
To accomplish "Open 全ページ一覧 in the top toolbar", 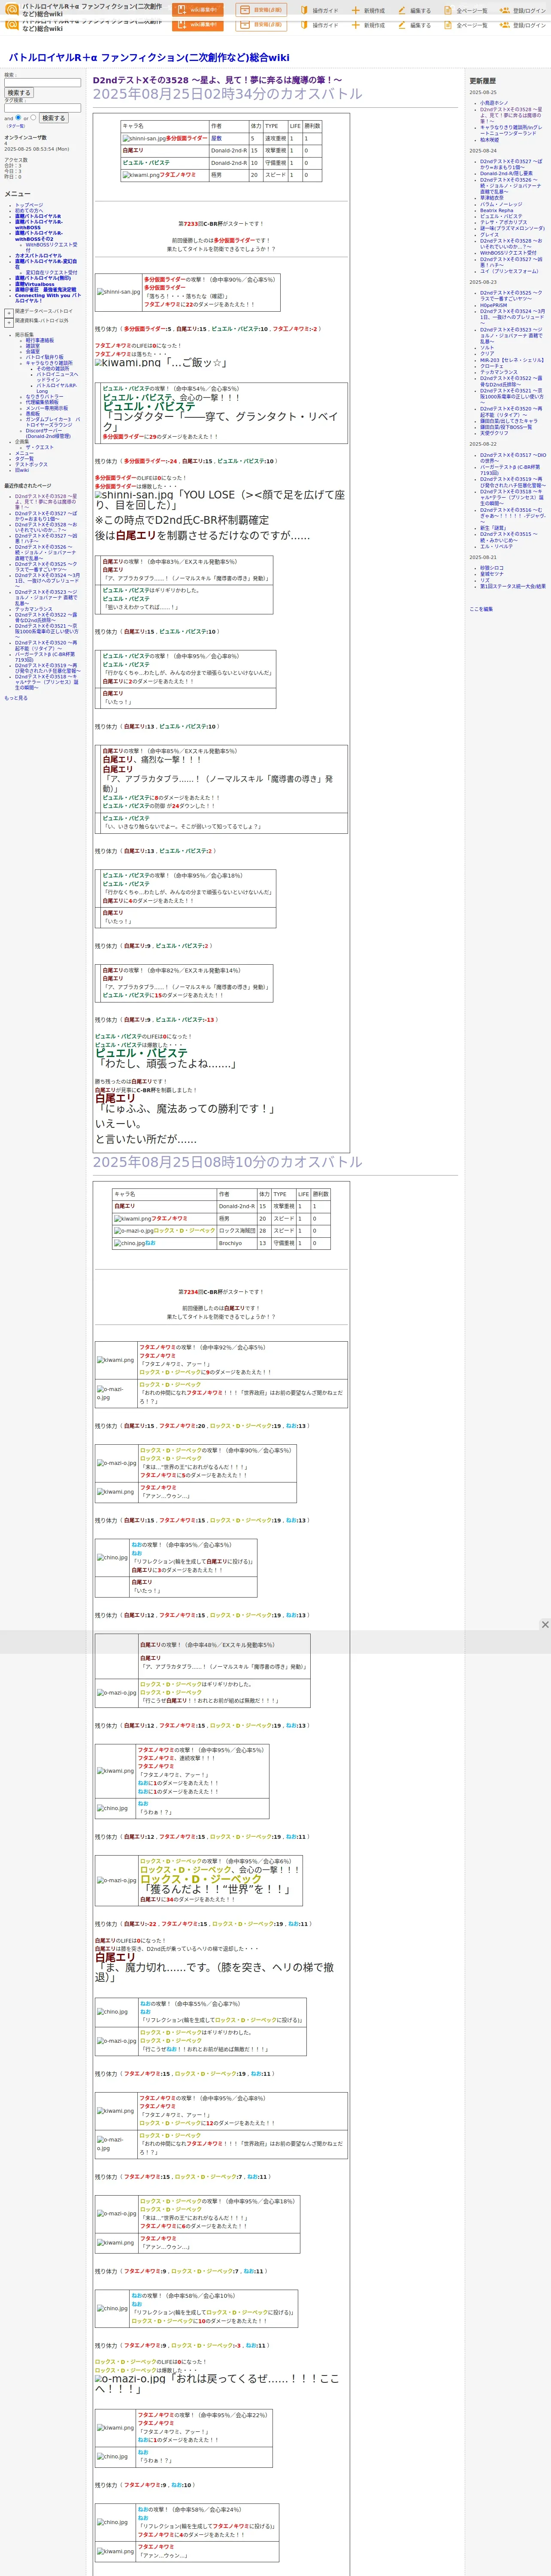I will coord(466,11).
